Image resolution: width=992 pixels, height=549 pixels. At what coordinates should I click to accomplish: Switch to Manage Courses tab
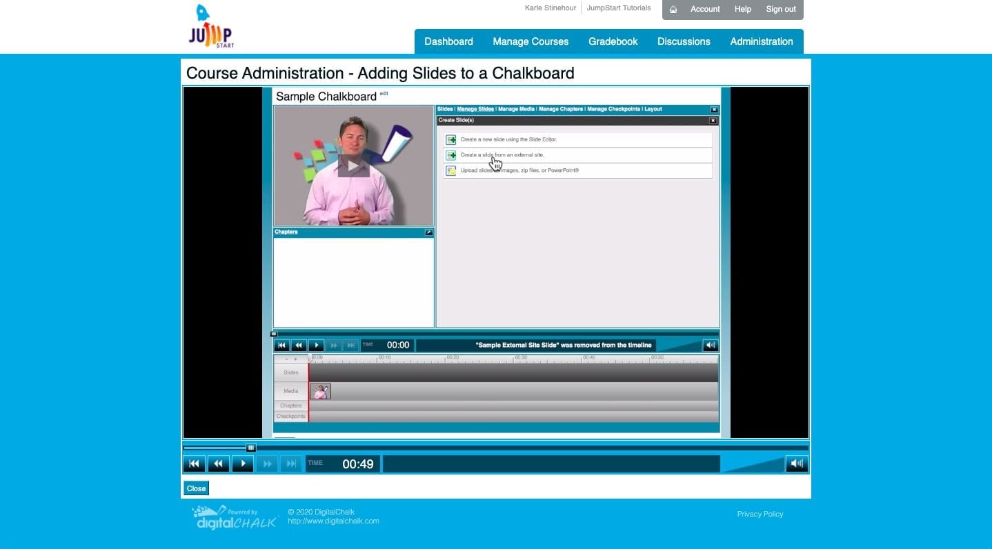tap(530, 41)
